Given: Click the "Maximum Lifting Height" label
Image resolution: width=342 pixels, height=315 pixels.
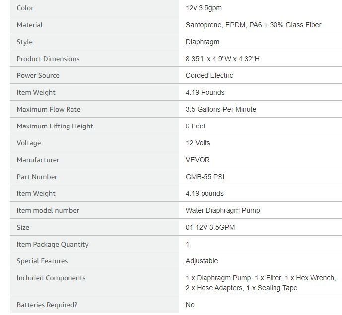Looking at the screenshot, I should 55,126.
